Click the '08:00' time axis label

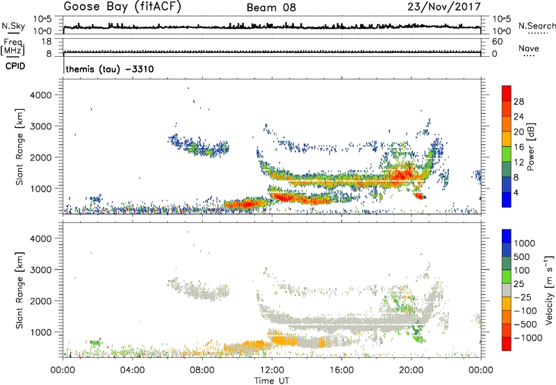click(202, 370)
